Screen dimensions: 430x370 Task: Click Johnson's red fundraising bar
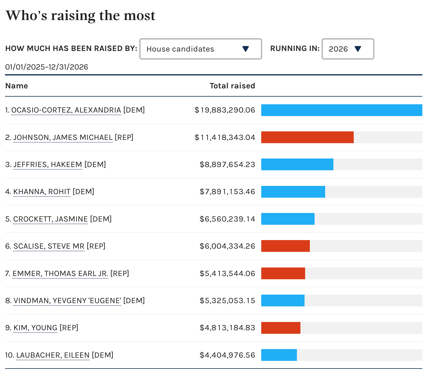tap(307, 137)
